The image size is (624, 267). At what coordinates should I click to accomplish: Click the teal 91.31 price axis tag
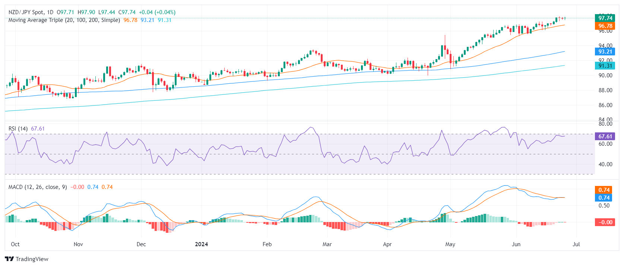point(605,66)
